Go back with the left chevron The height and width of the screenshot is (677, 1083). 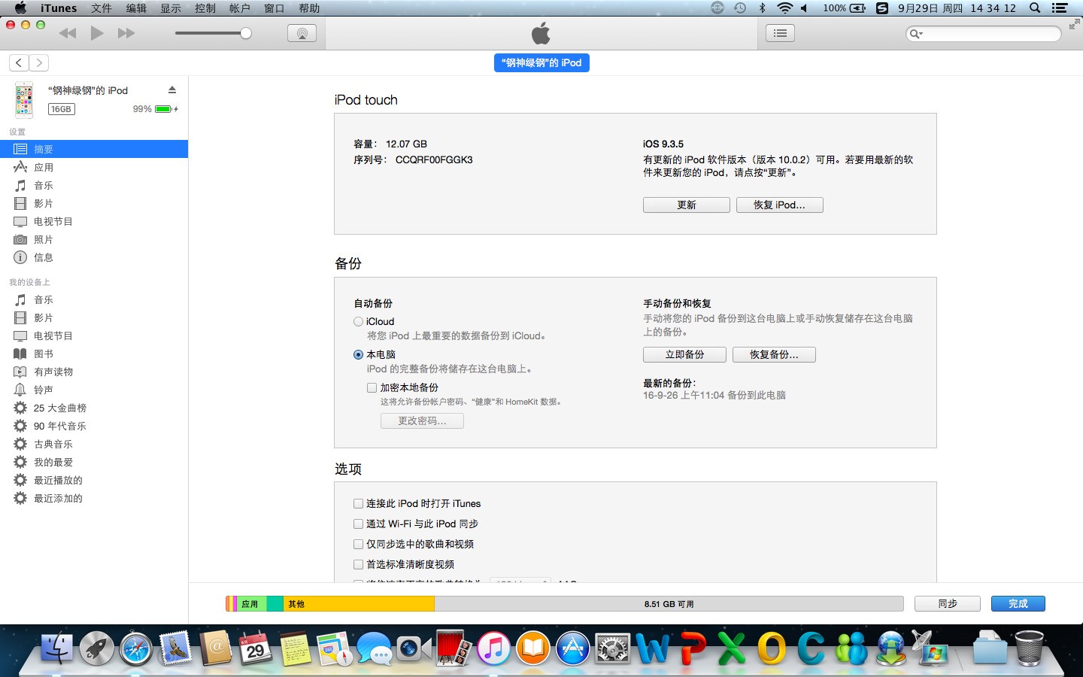click(19, 63)
